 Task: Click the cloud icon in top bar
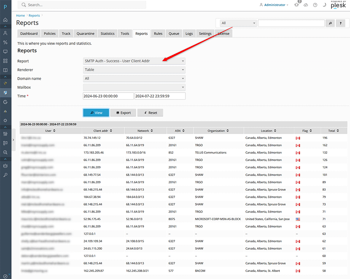point(306,5)
